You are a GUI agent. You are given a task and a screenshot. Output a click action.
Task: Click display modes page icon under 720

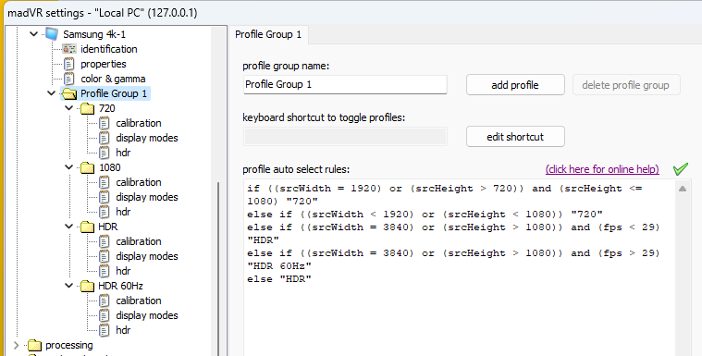pos(104,138)
